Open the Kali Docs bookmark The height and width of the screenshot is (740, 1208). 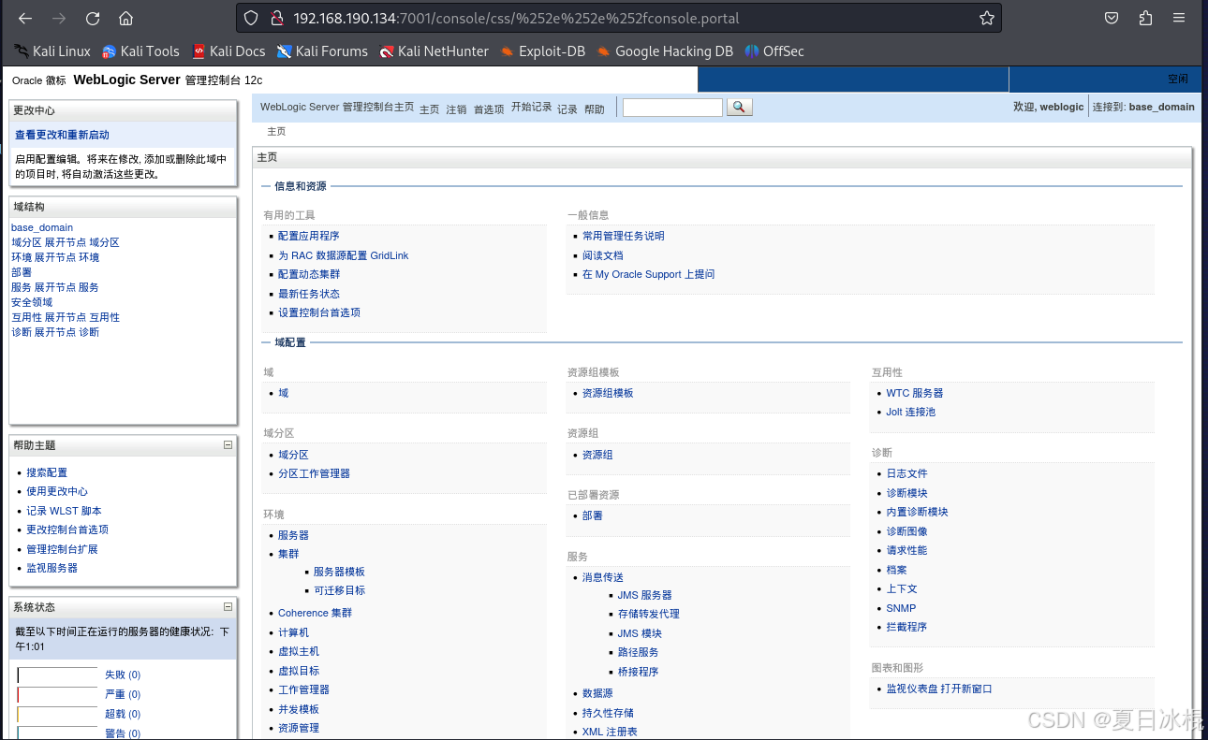[x=228, y=51]
